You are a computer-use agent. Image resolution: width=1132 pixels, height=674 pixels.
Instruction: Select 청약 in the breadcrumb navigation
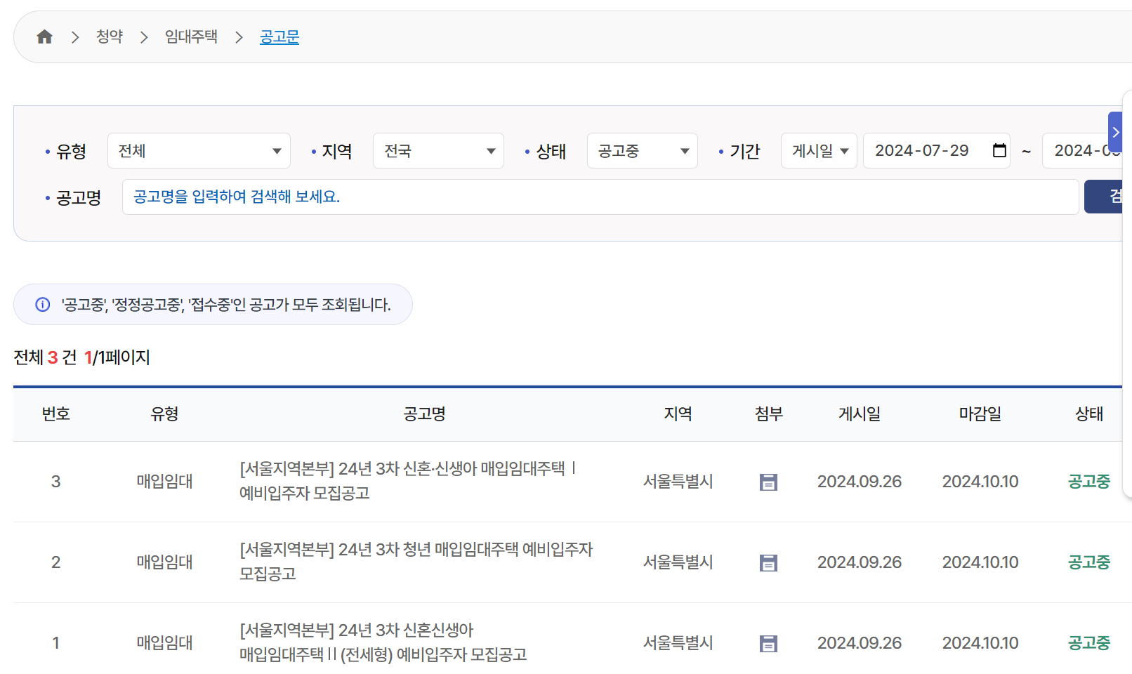pos(110,36)
